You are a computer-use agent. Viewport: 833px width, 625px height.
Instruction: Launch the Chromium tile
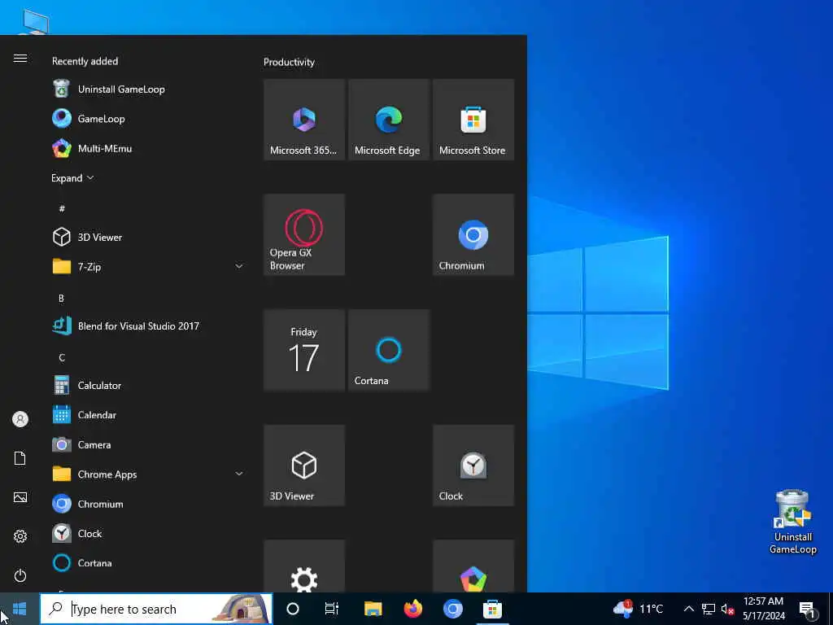pyautogui.click(x=473, y=235)
